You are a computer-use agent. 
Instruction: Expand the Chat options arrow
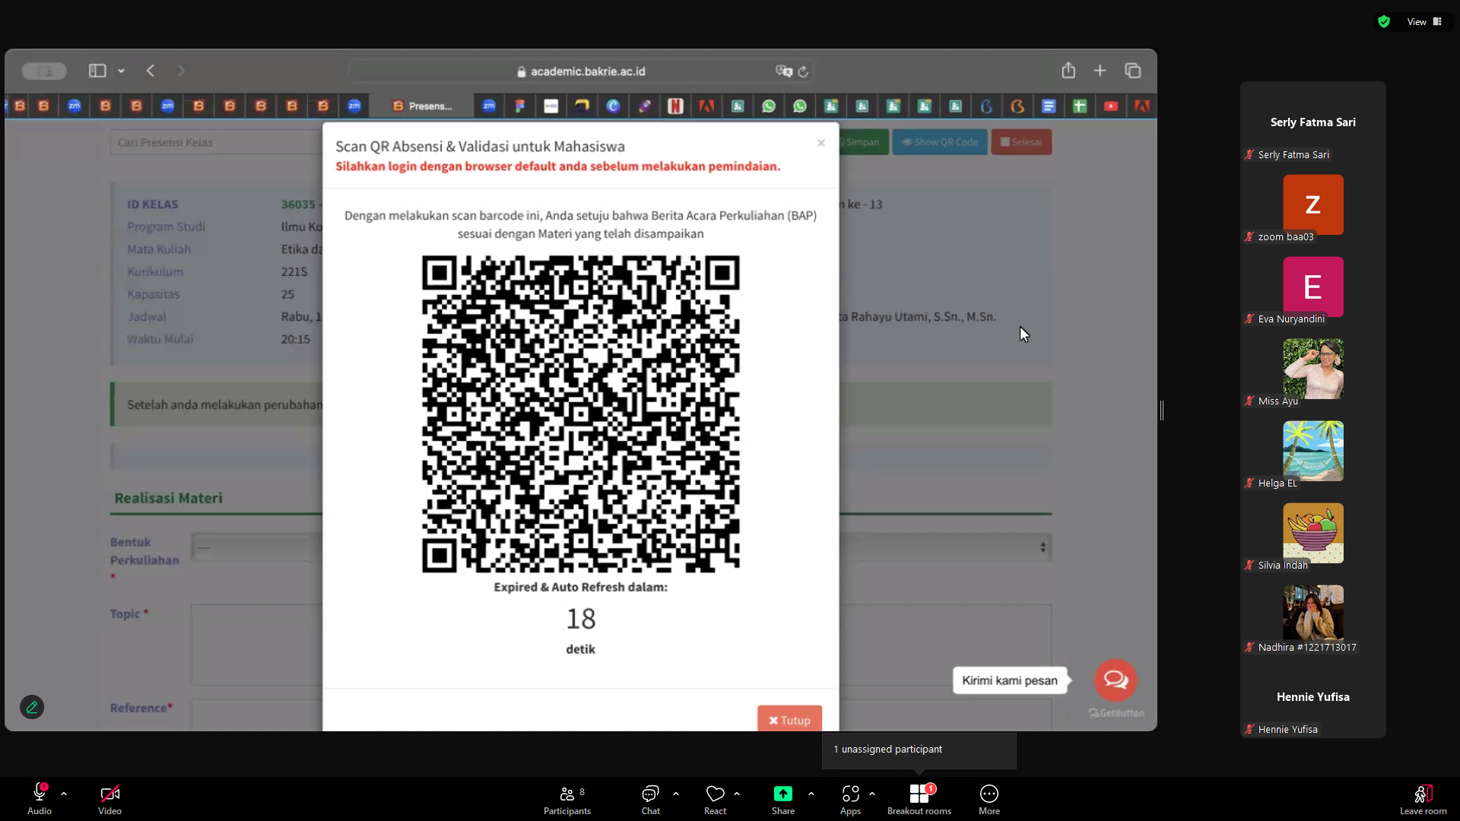pos(676,794)
